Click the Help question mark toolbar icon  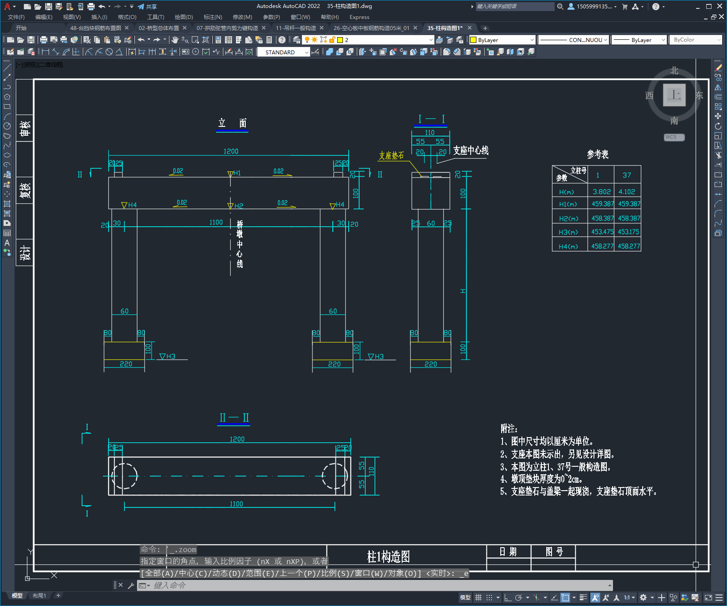click(282, 40)
